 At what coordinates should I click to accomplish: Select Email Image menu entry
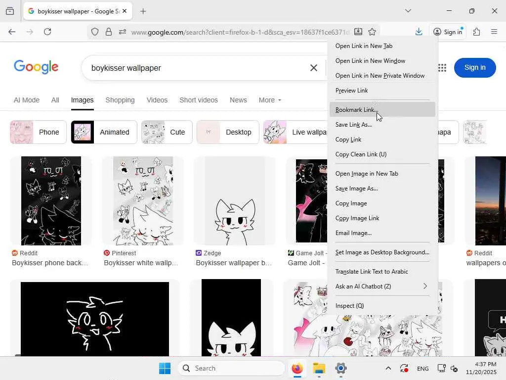point(382,233)
